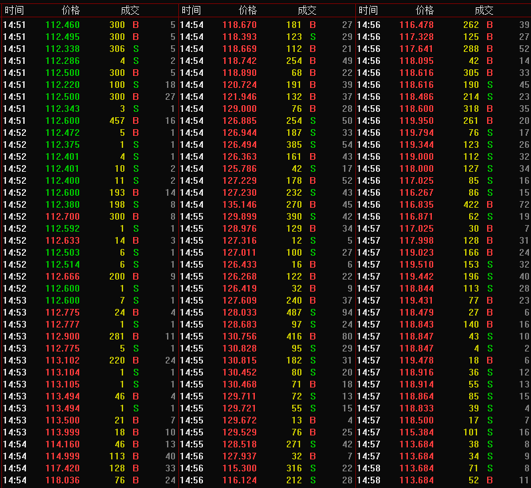Click the 时间 header in the left panel
Screen dimensions: 531x488
click(x=13, y=10)
